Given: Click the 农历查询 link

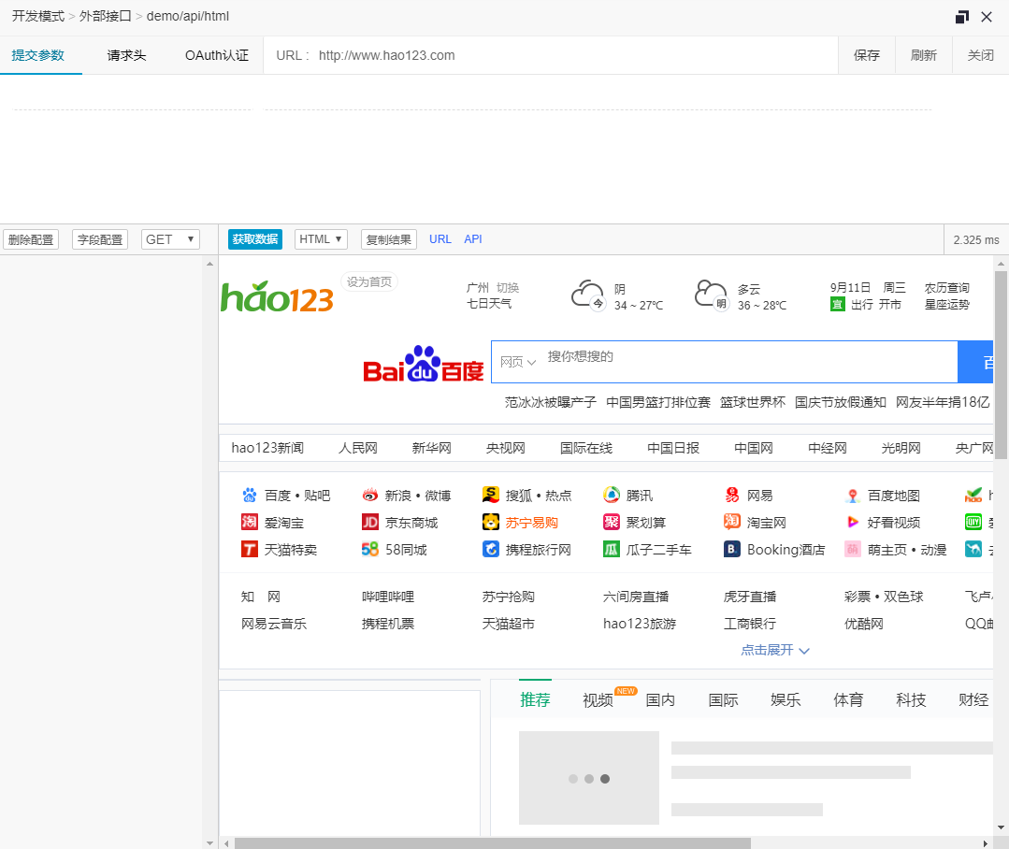Looking at the screenshot, I should (x=946, y=287).
